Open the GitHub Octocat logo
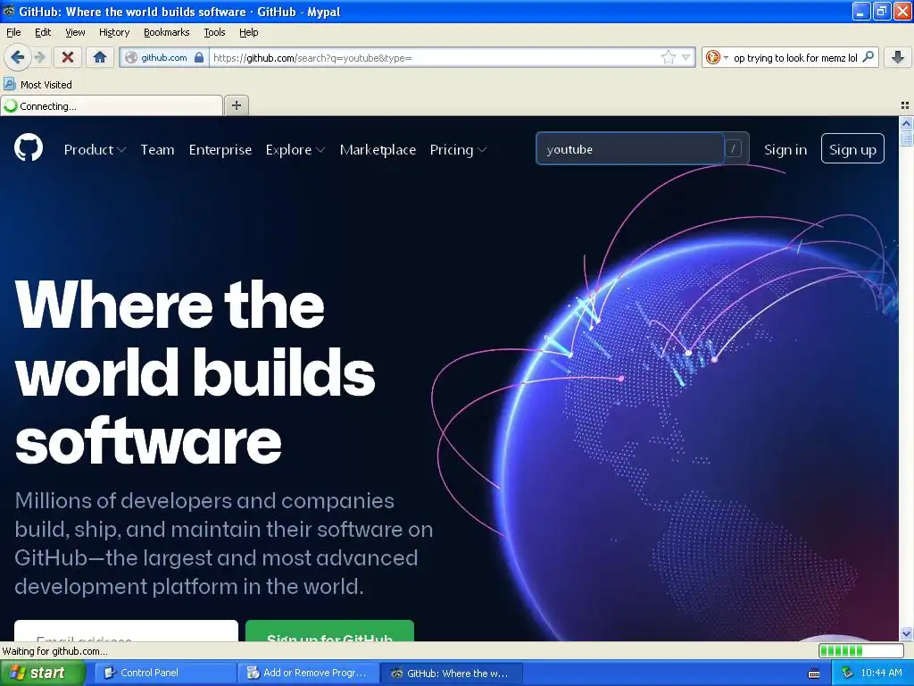 tap(29, 148)
